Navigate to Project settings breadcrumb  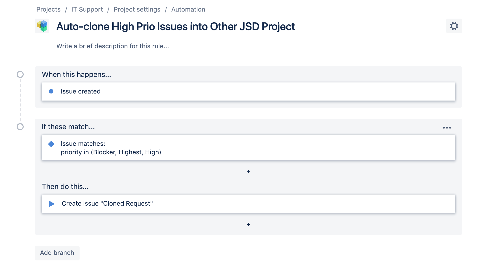137,10
